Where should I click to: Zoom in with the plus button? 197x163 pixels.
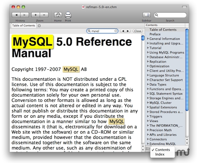(36, 15)
